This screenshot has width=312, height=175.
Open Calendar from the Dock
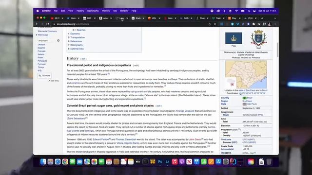point(109,162)
